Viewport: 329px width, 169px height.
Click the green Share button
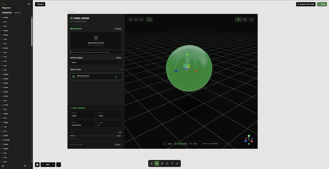(322, 4)
